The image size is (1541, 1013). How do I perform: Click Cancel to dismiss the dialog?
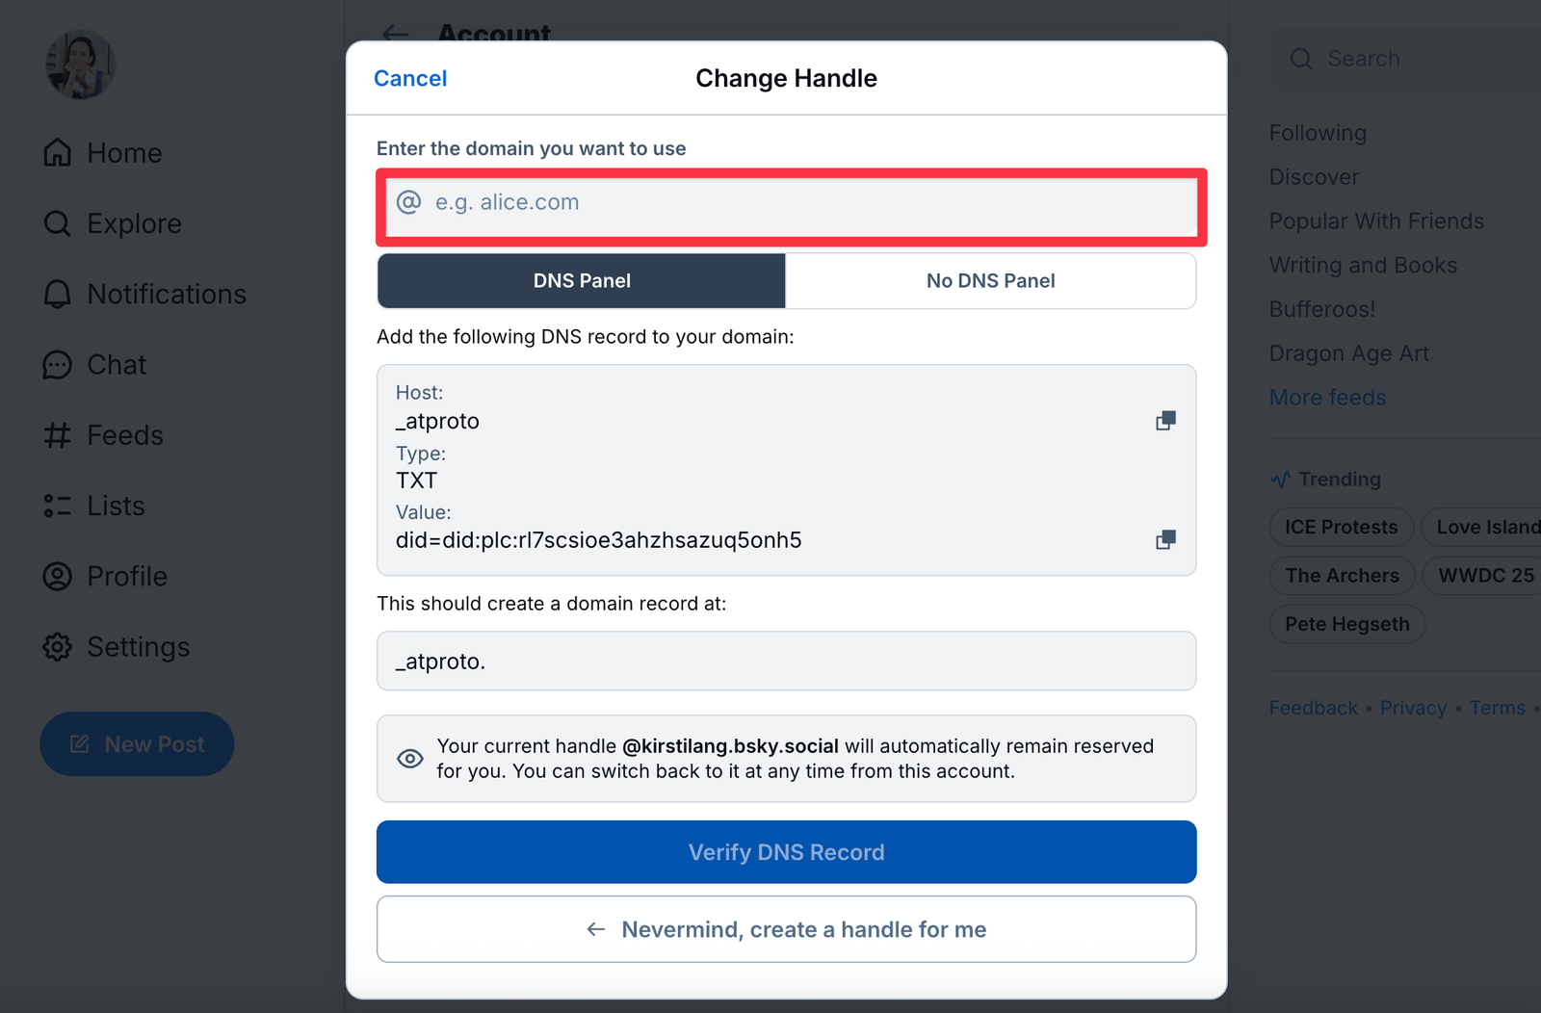click(x=410, y=78)
